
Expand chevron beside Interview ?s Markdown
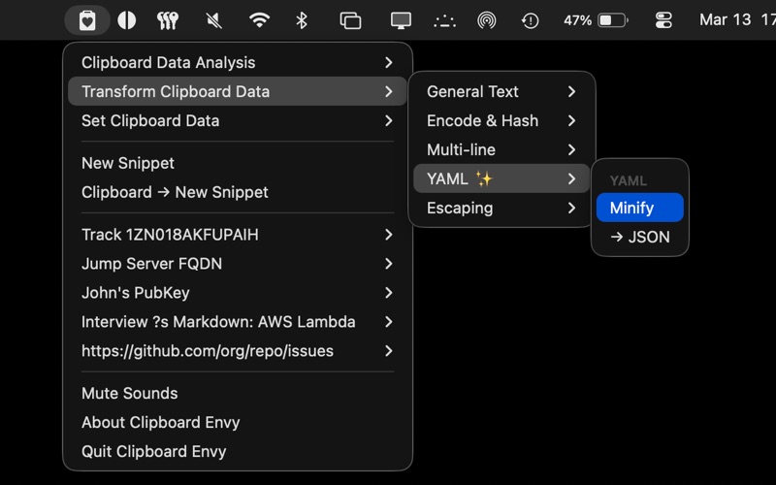[389, 322]
